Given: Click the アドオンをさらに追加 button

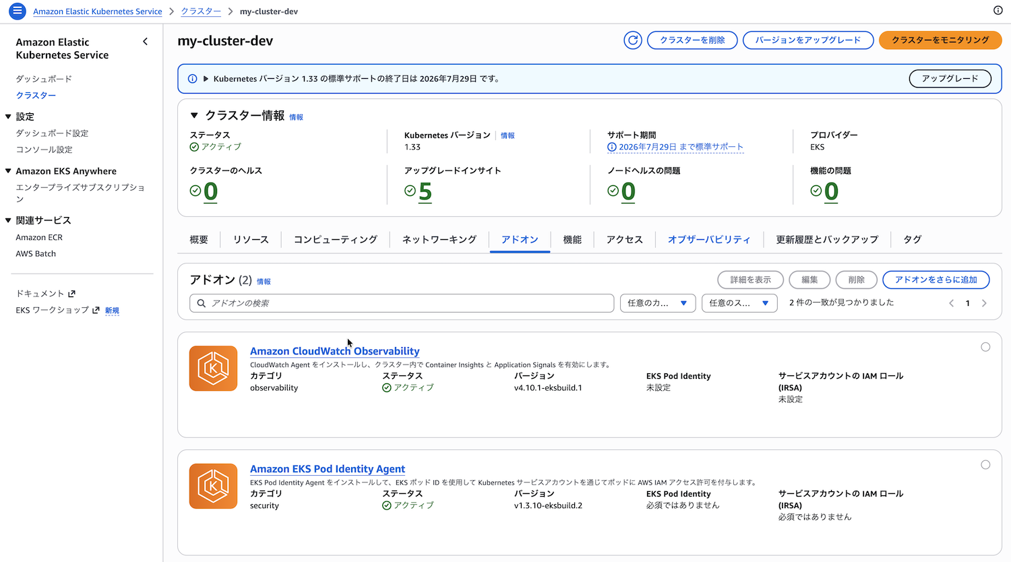Looking at the screenshot, I should point(936,280).
